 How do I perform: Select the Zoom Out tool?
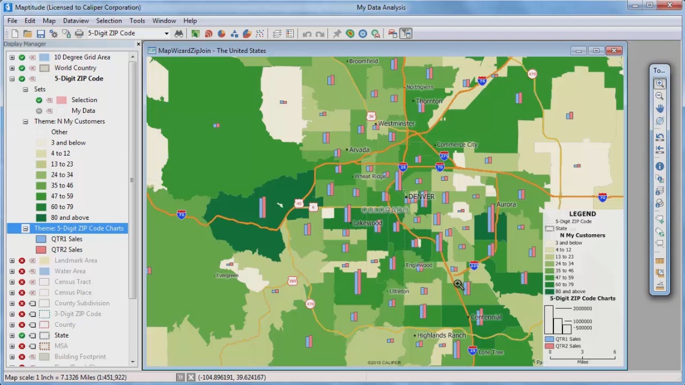point(660,96)
